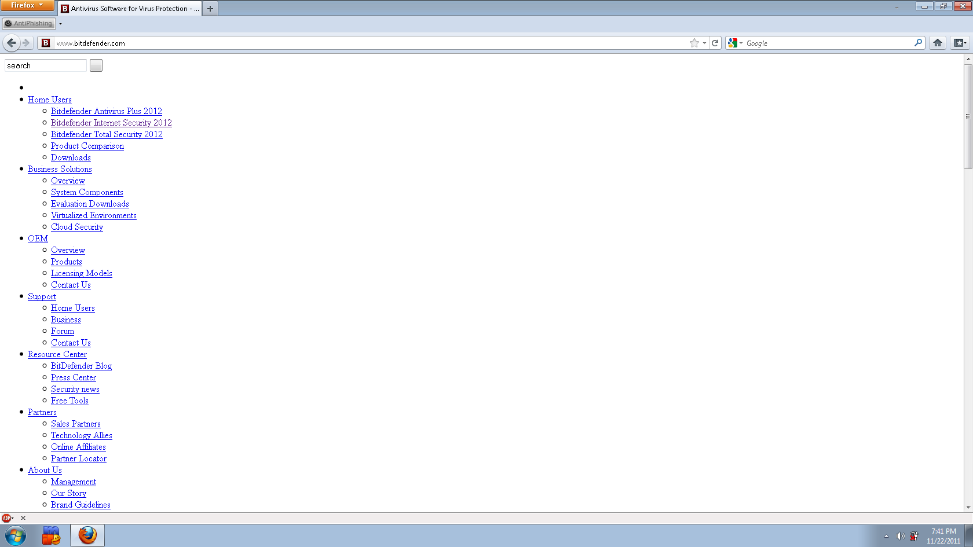Open the Home Users top-level link
This screenshot has height=547, width=973.
50,100
